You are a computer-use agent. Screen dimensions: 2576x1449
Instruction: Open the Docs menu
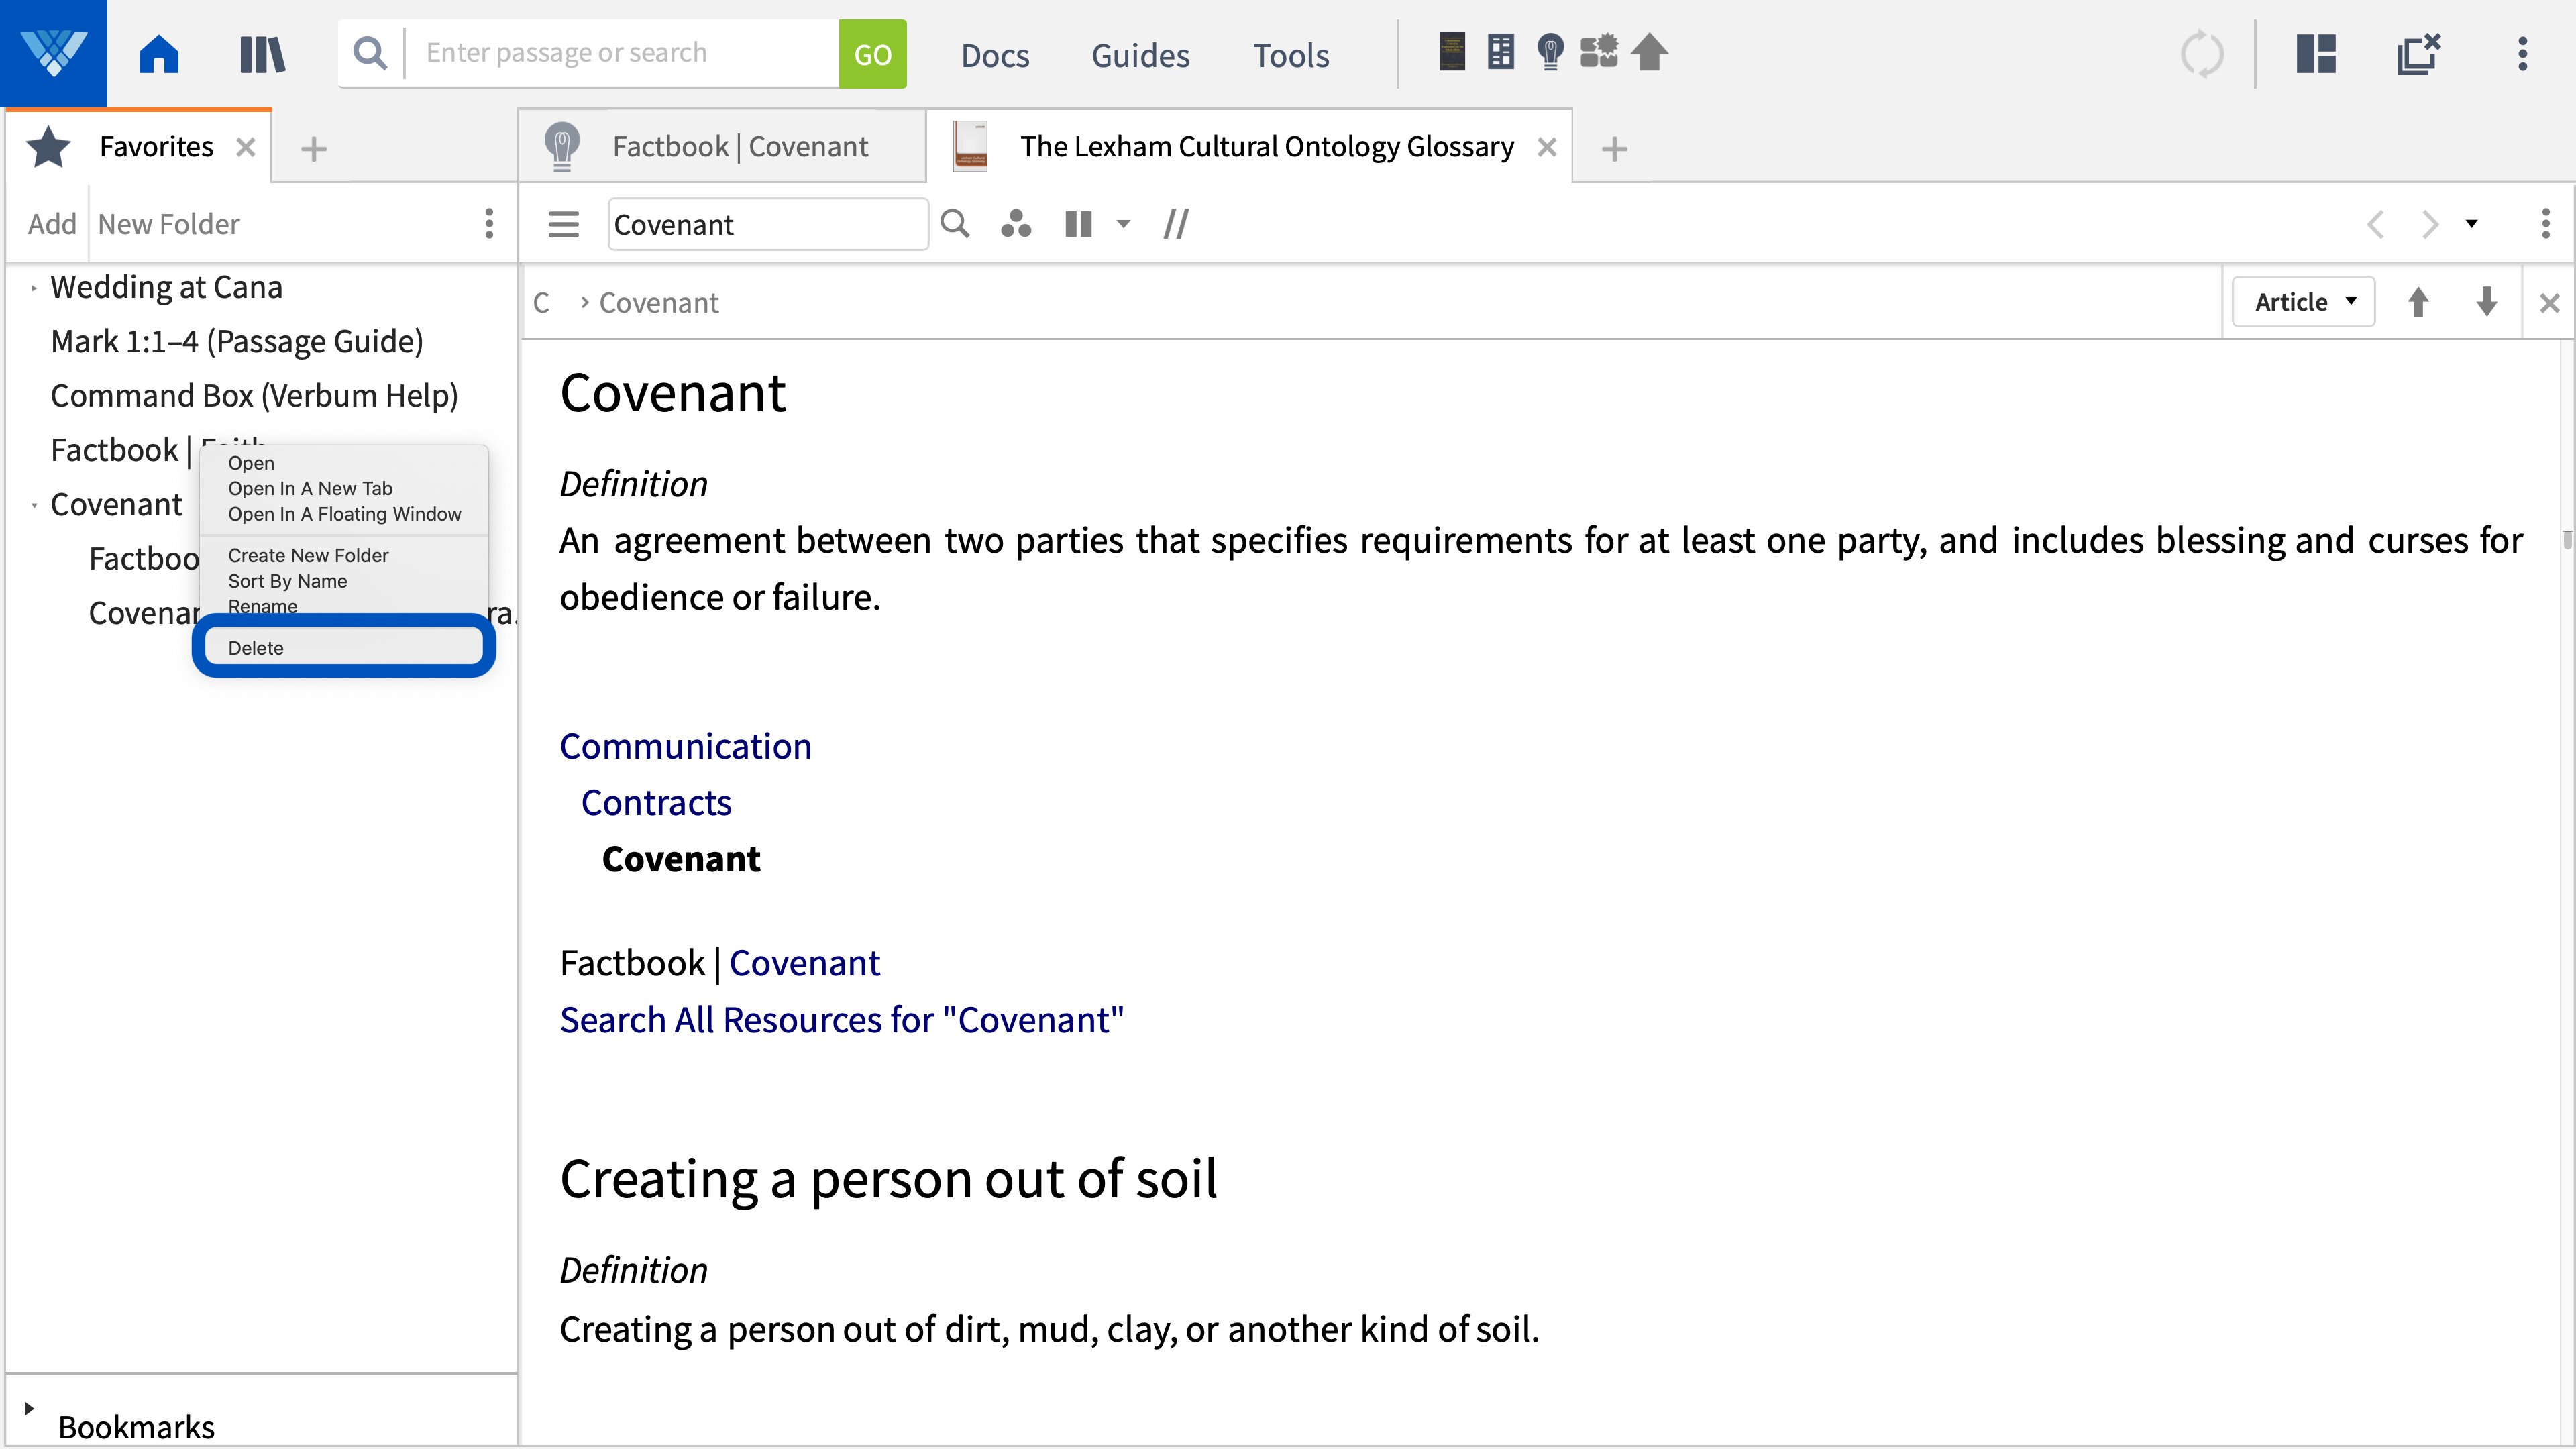tap(995, 55)
